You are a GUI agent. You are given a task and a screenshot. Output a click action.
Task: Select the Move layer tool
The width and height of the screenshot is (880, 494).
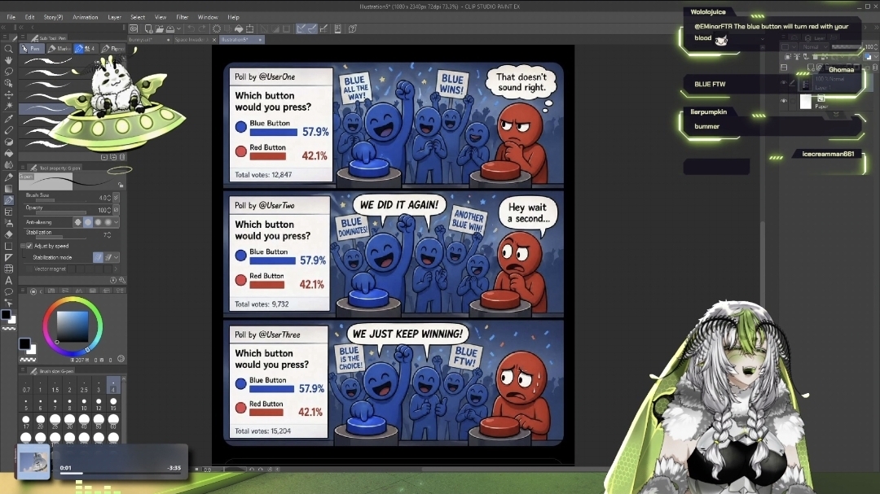tap(8, 94)
